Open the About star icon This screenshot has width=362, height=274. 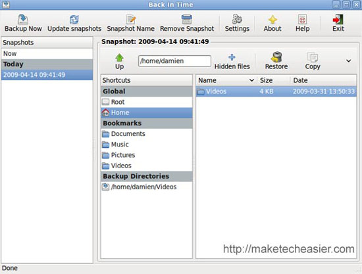(272, 20)
